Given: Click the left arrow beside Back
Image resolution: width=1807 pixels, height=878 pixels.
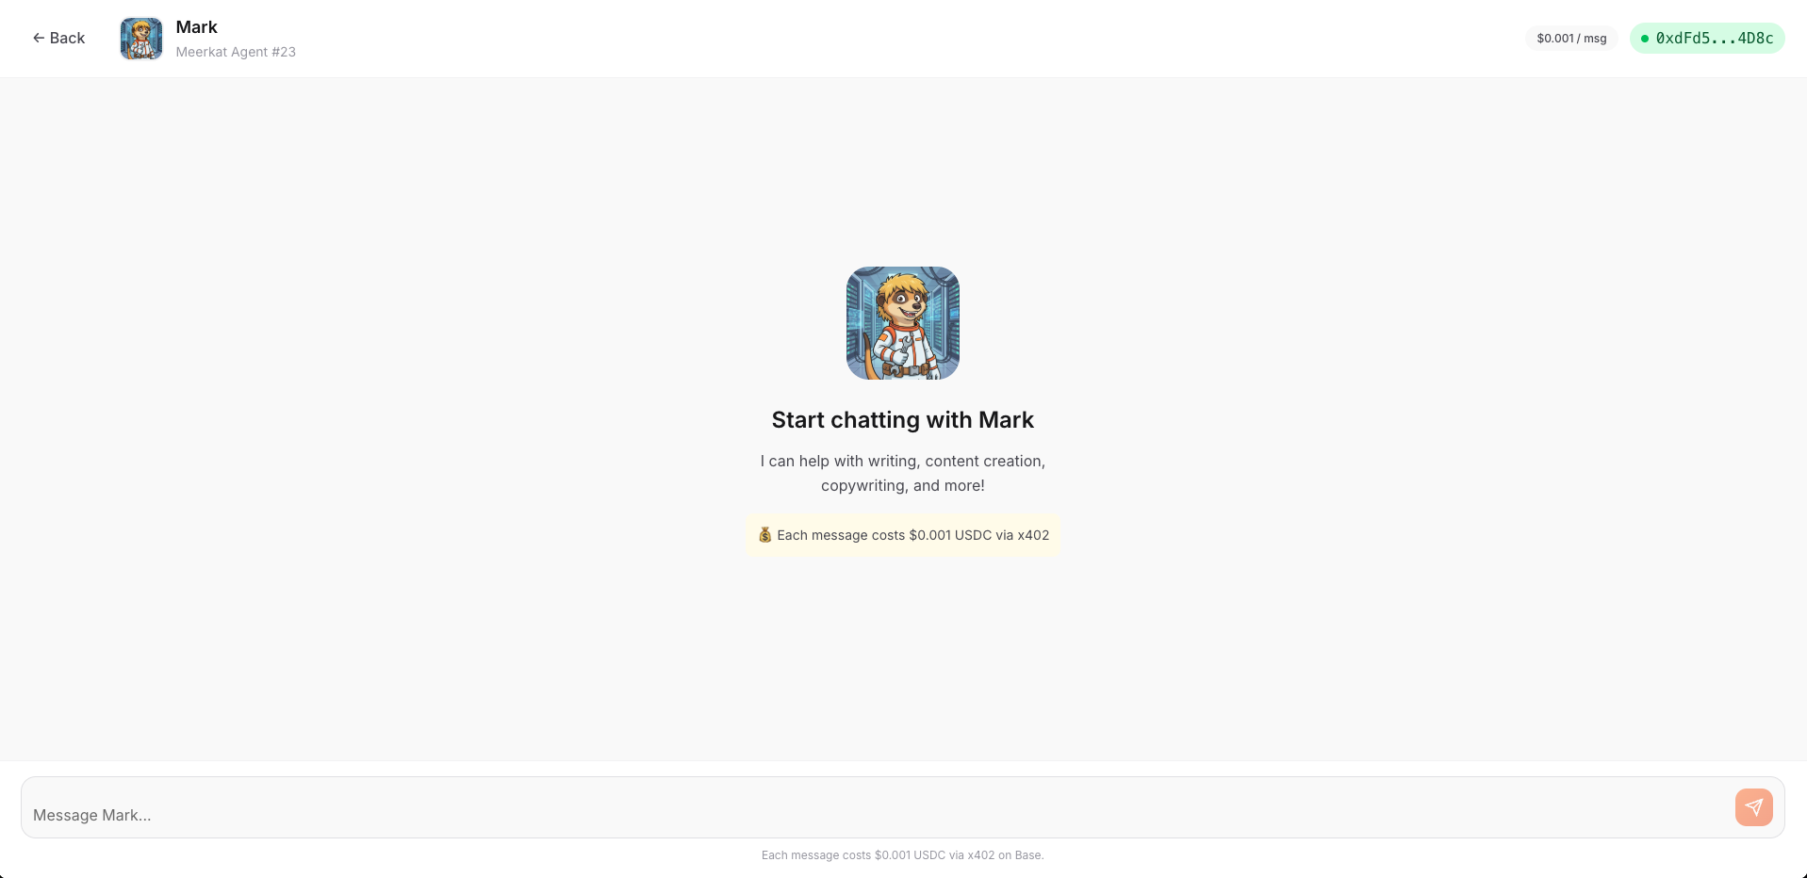Looking at the screenshot, I should [39, 38].
